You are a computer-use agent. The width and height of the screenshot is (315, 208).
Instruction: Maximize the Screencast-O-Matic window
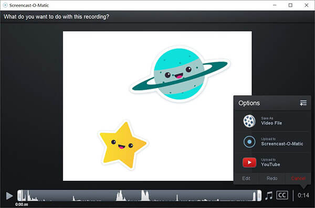290,5
